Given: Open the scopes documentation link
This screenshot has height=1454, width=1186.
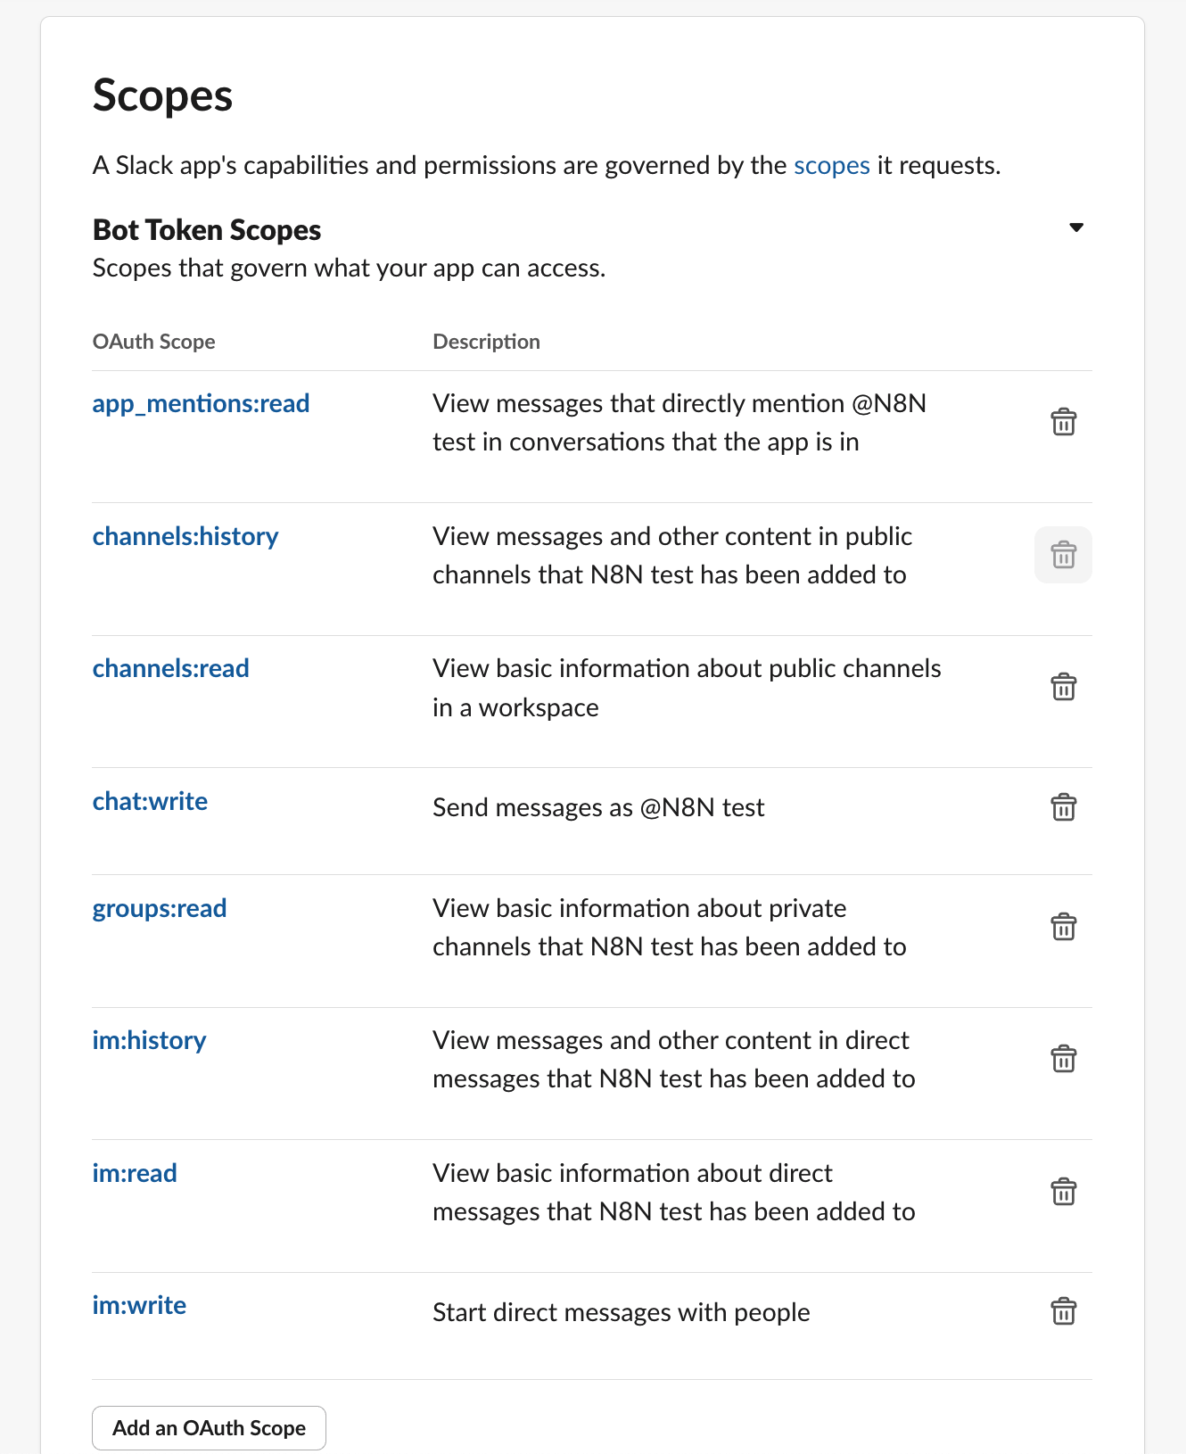Looking at the screenshot, I should click(831, 166).
